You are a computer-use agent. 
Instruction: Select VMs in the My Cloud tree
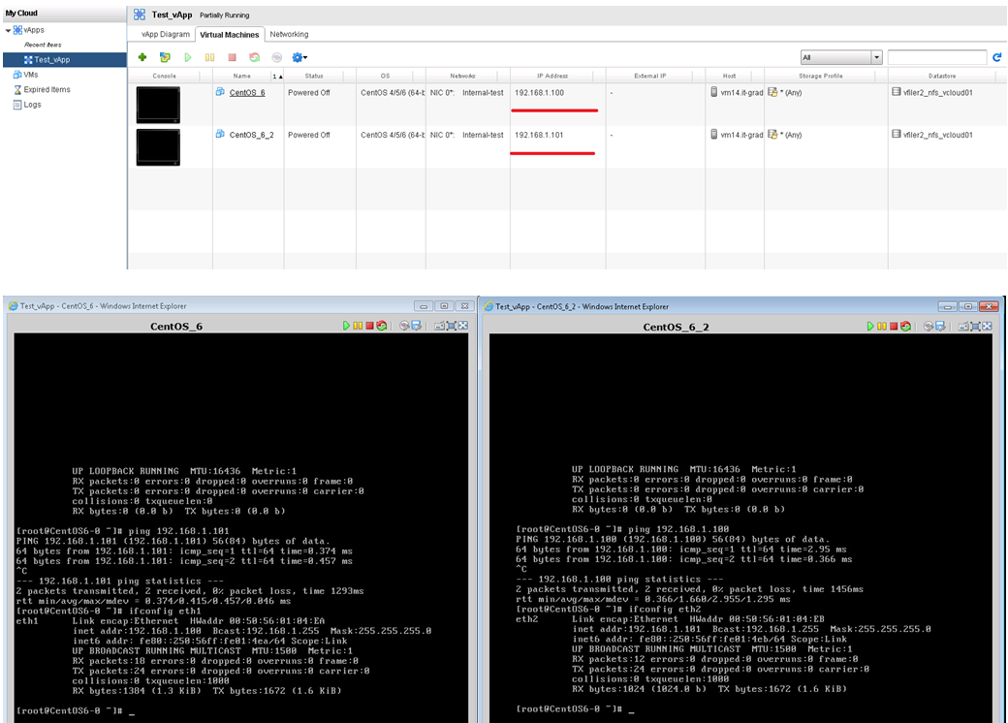(31, 75)
